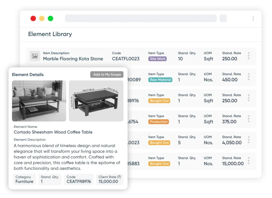The height and width of the screenshot is (198, 272).
Task: Click the Client Rate 15,000.00 field
Action: pyautogui.click(x=110, y=179)
